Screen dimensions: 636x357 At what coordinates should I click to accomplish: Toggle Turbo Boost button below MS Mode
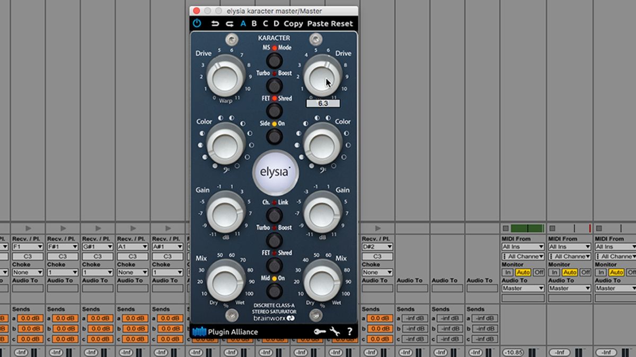[274, 85]
